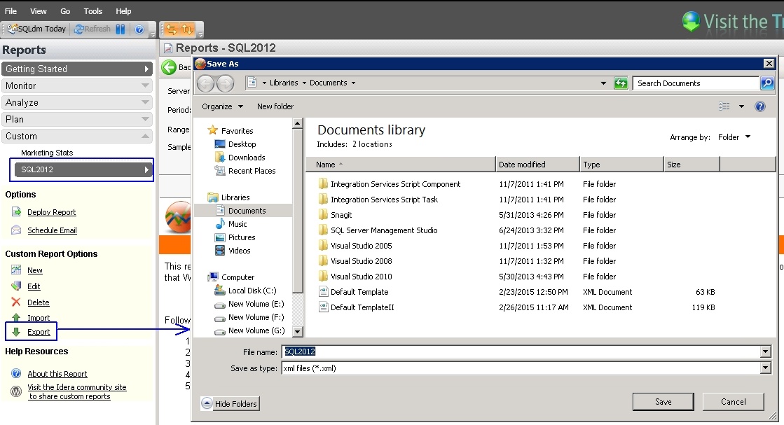
Task: Click the Edit custom report icon
Action: coord(17,286)
